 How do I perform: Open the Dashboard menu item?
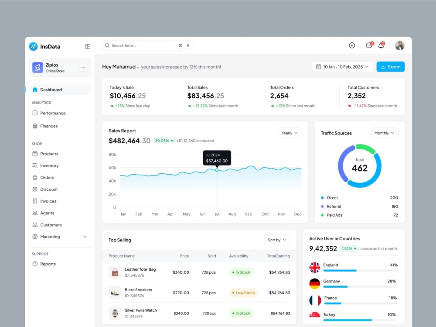tap(60, 89)
